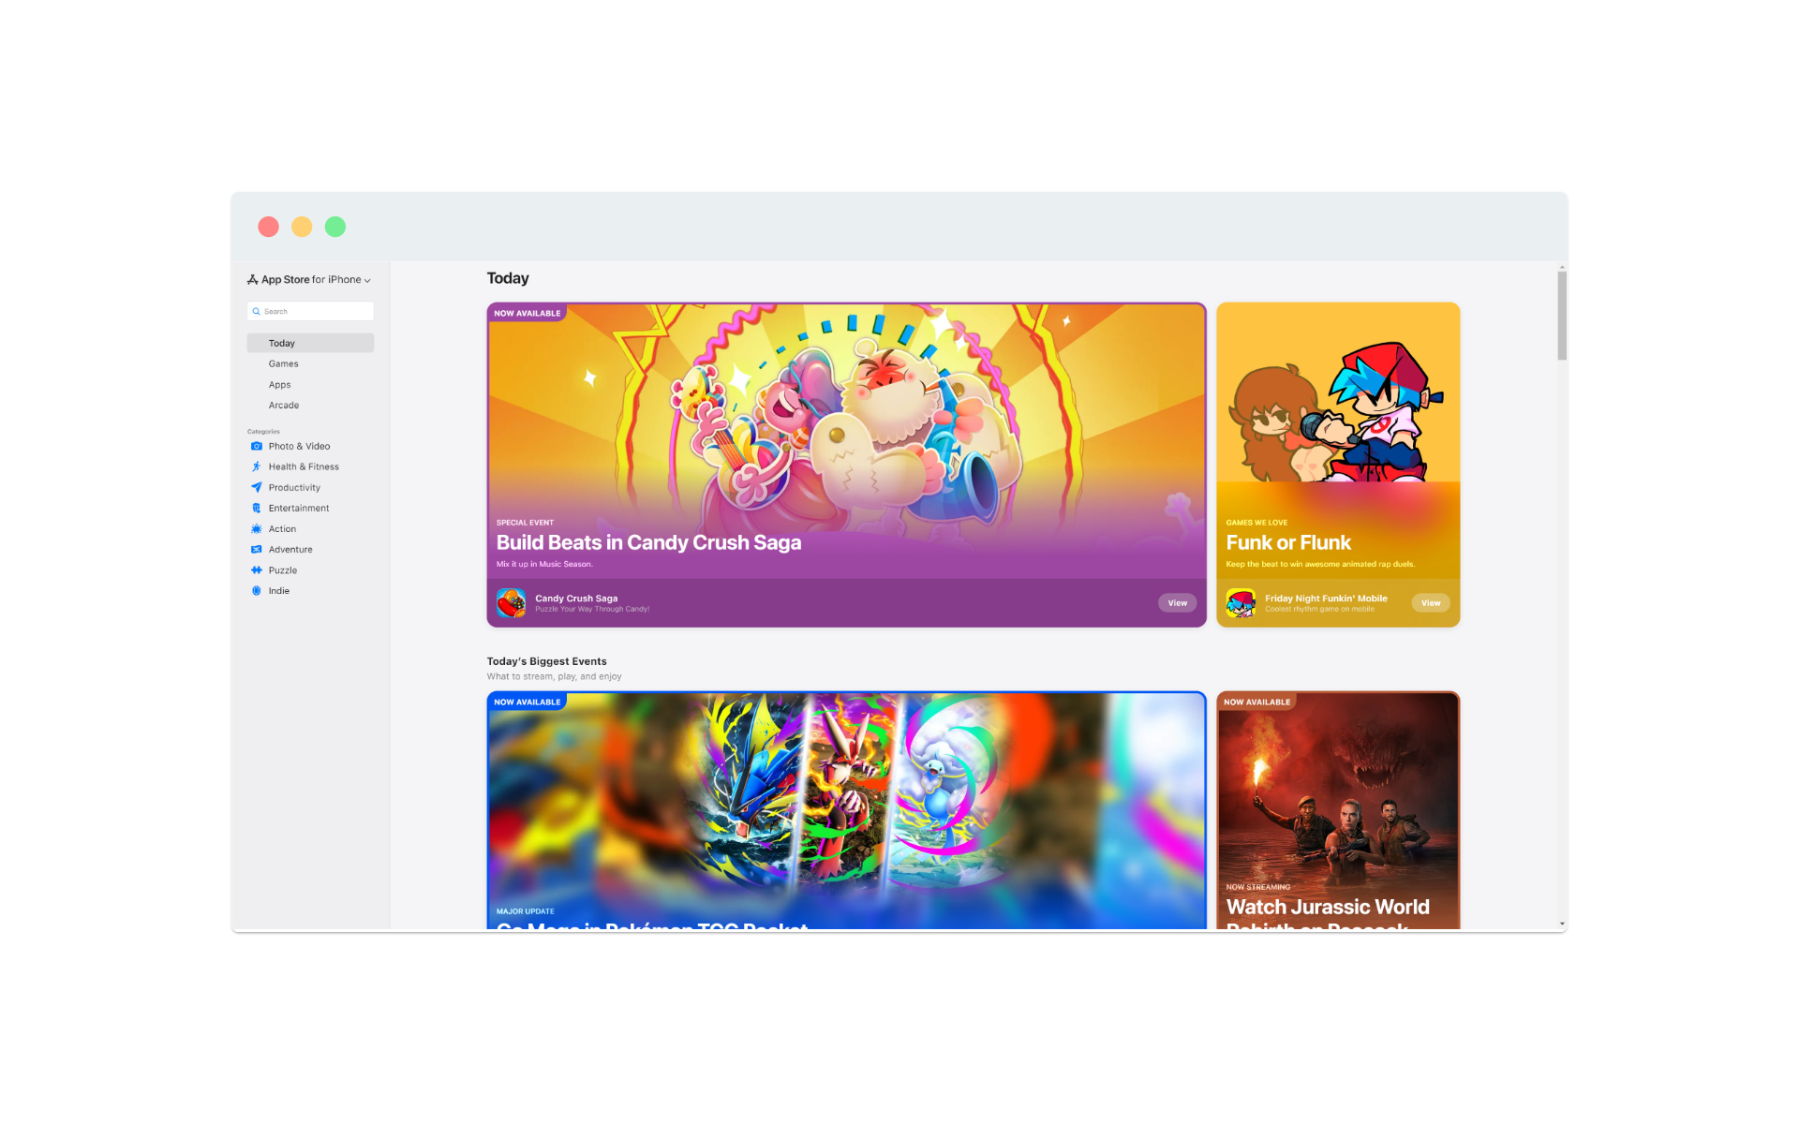Open the Pokémon TCG Pocket event card
Screen dimensions: 1799x1124
(845, 810)
